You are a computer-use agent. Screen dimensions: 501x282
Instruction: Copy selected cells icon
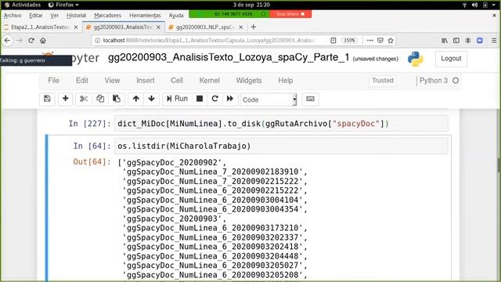100,99
